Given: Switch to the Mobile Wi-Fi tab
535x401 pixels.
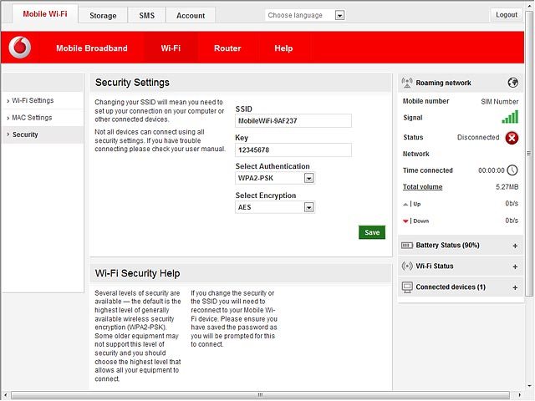Looking at the screenshot, I should pos(45,14).
